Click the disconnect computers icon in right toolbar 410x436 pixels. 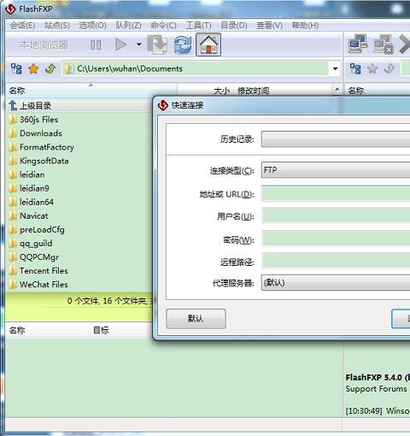[383, 44]
